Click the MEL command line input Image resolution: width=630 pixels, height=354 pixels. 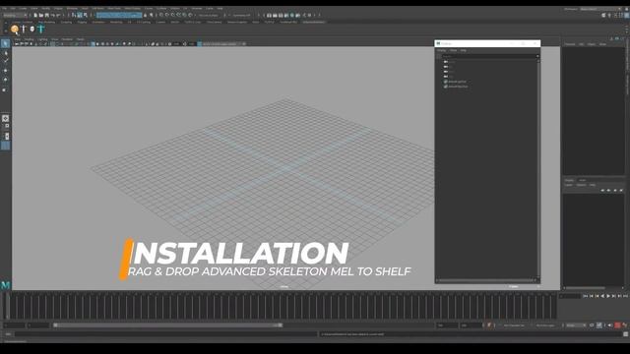[x=165, y=334]
